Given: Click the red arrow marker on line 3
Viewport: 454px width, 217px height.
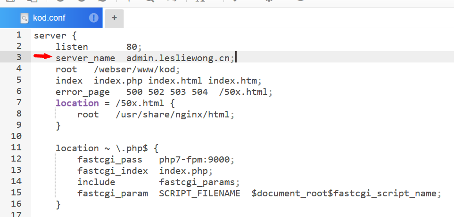Looking at the screenshot, I should (42, 57).
